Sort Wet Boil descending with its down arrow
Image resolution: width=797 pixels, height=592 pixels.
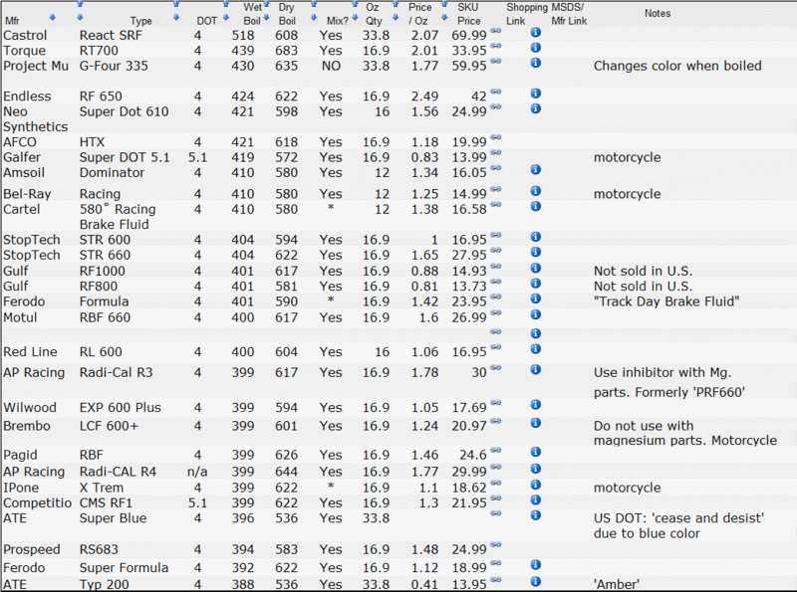266,18
